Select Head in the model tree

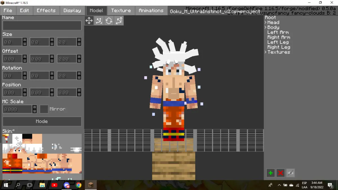[x=273, y=22]
